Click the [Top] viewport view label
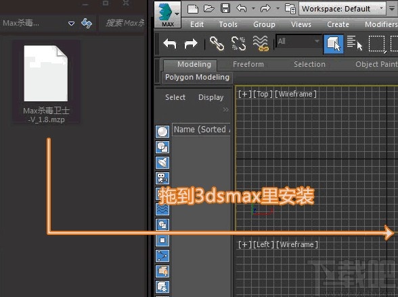Image resolution: width=398 pixels, height=297 pixels. click(263, 94)
